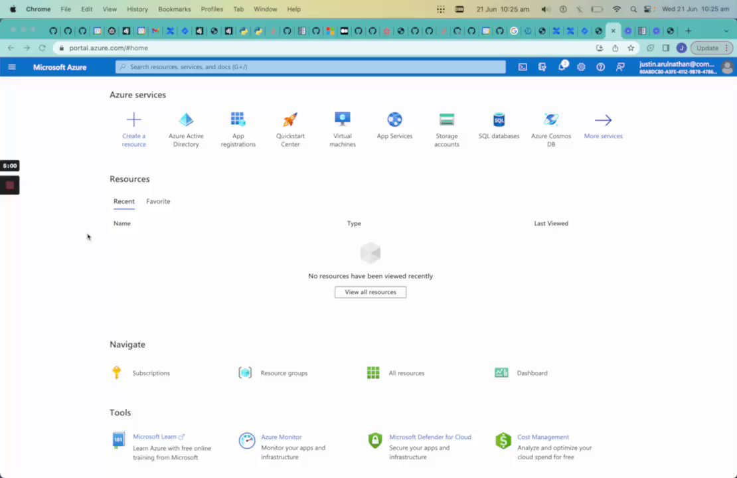Screen dimensions: 737x478
Task: Click the Chrome share page icon
Action: 615,48
